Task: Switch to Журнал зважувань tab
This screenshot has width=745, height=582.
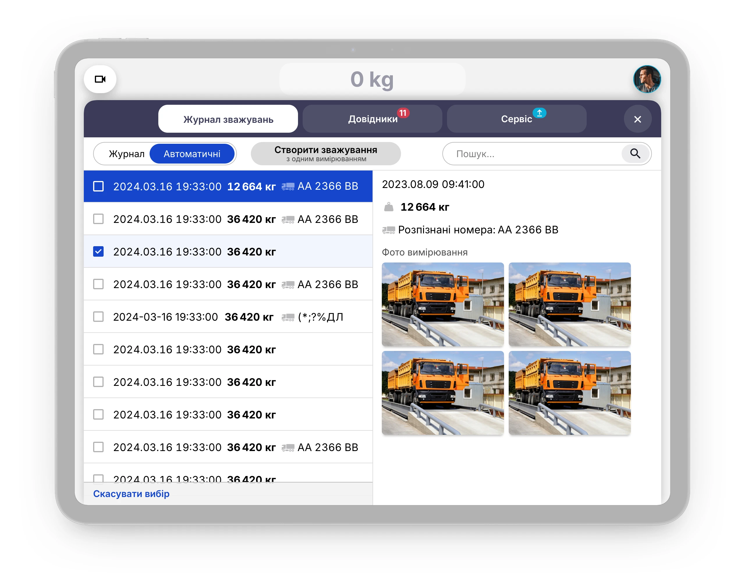Action: tap(228, 119)
